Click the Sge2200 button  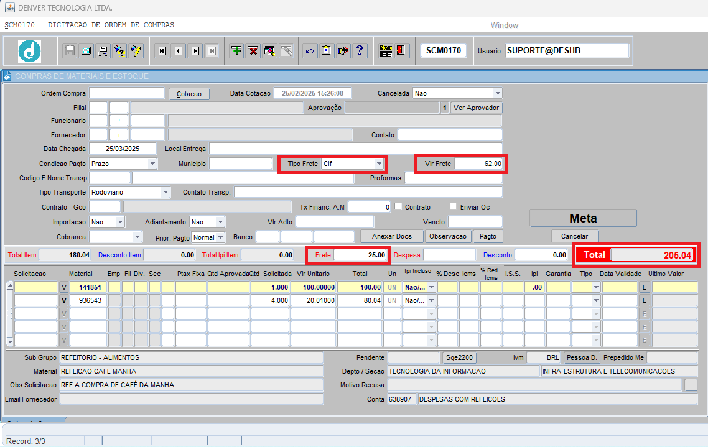coord(459,357)
